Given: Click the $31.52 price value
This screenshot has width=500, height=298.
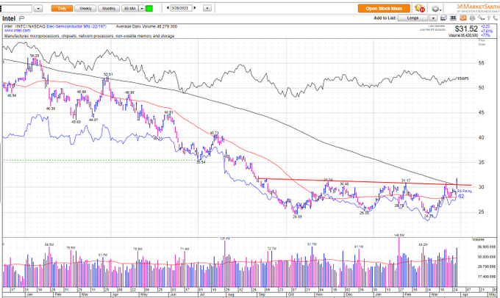Looking at the screenshot, I should coord(466,29).
